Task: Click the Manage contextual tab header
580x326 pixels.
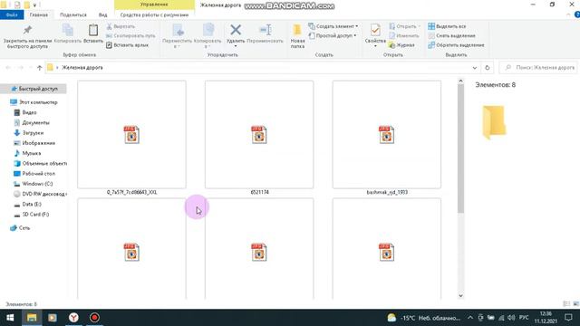Action: click(x=154, y=5)
